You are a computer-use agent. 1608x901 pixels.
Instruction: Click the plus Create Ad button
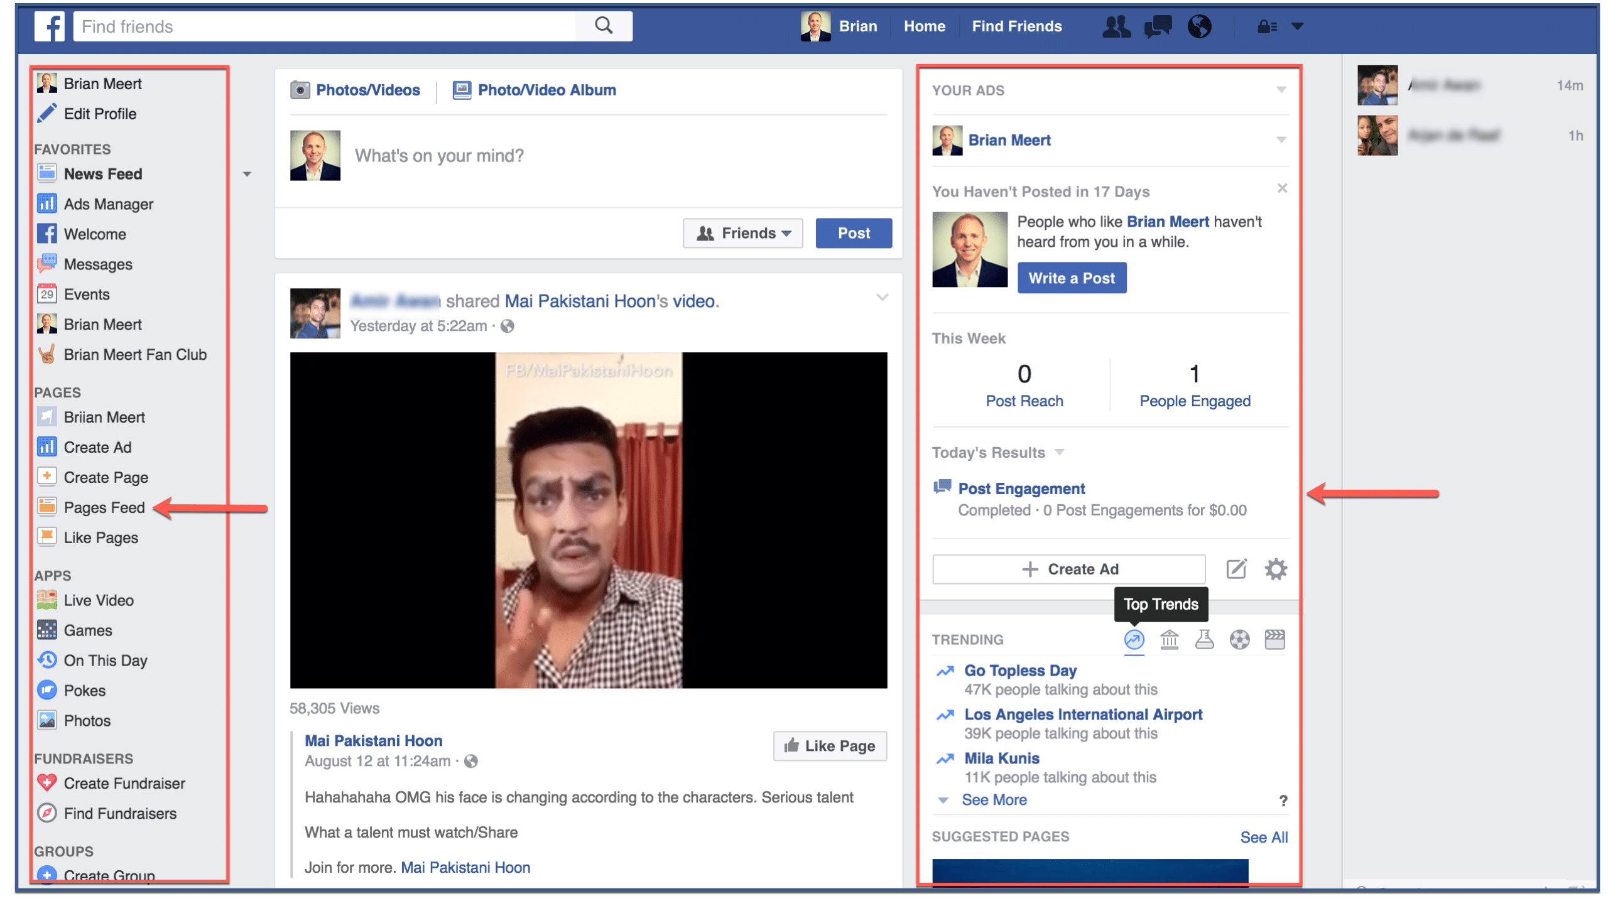(x=1068, y=569)
